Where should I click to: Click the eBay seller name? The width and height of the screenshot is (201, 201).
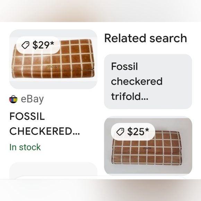(x=32, y=99)
